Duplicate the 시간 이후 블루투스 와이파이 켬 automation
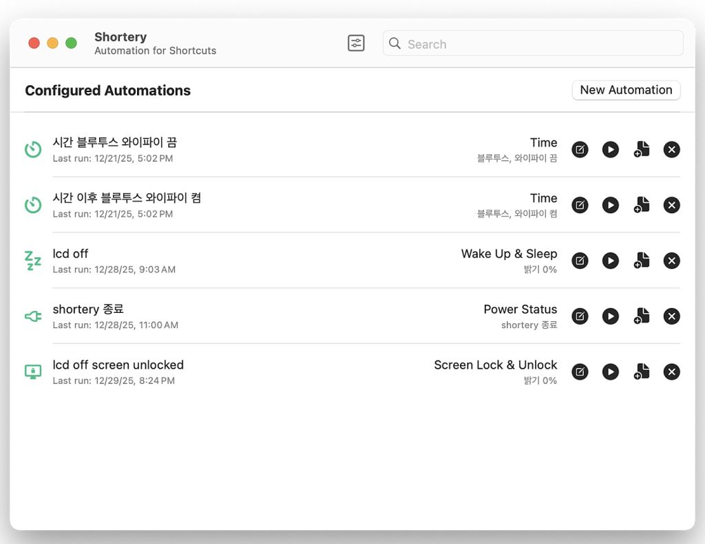 (x=642, y=205)
